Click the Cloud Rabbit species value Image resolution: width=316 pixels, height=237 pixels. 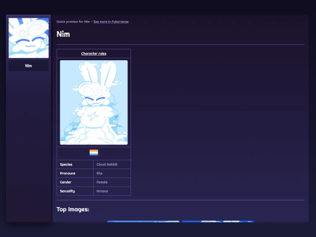[x=107, y=164]
